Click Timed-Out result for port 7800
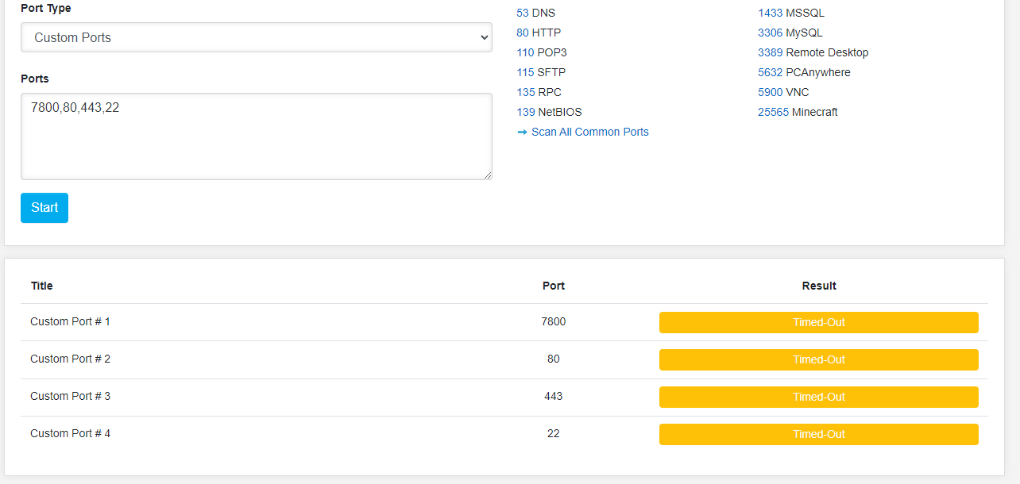The image size is (1020, 484). 818,322
